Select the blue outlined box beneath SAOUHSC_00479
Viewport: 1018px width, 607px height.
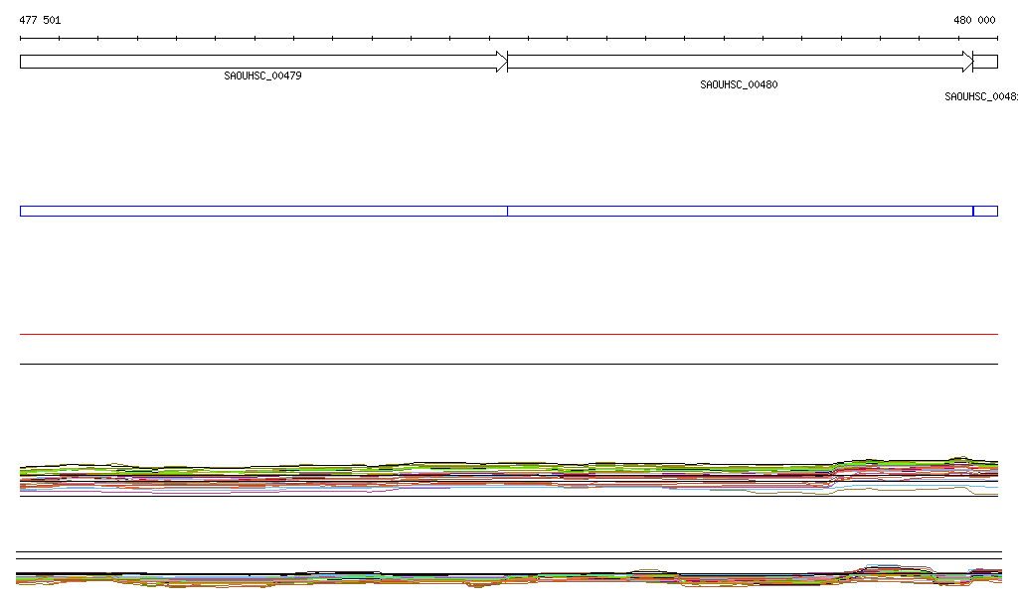(263, 211)
